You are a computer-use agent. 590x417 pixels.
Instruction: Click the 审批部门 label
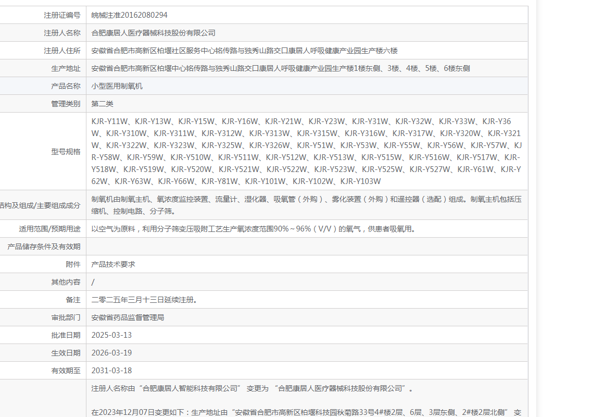(x=66, y=317)
